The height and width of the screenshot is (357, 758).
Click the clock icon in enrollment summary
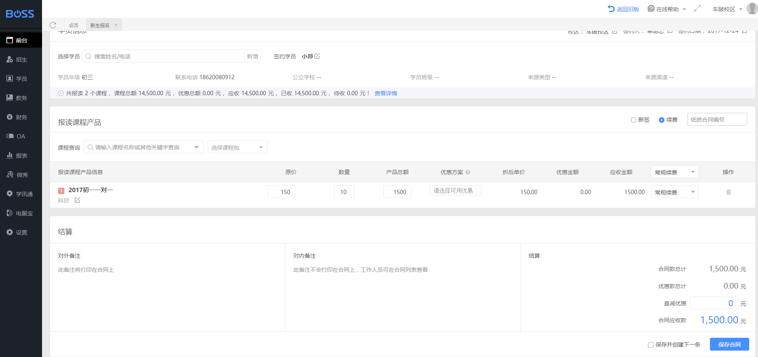click(61, 93)
